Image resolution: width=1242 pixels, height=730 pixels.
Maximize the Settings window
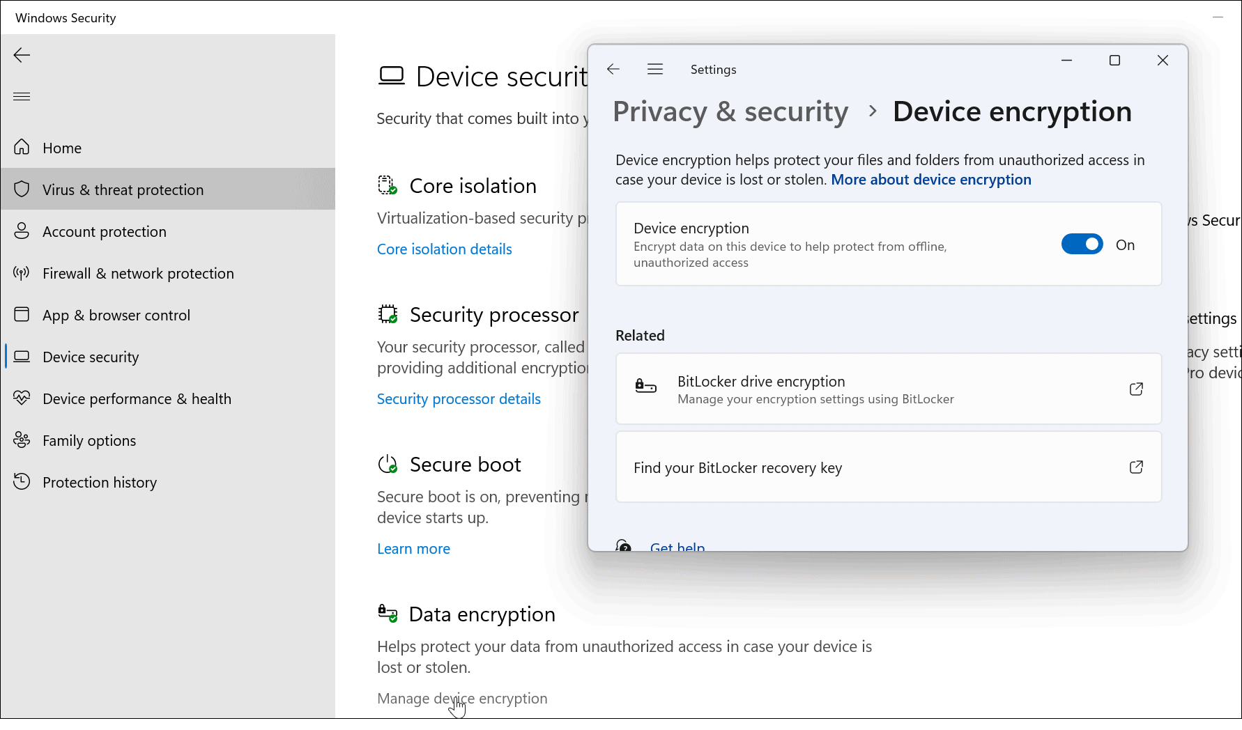pyautogui.click(x=1114, y=61)
